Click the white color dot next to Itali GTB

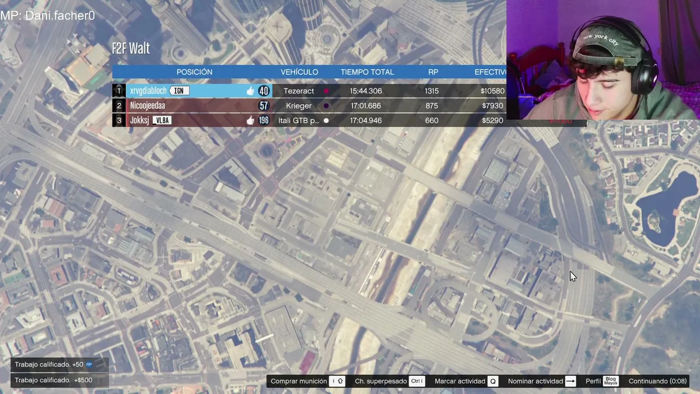326,121
